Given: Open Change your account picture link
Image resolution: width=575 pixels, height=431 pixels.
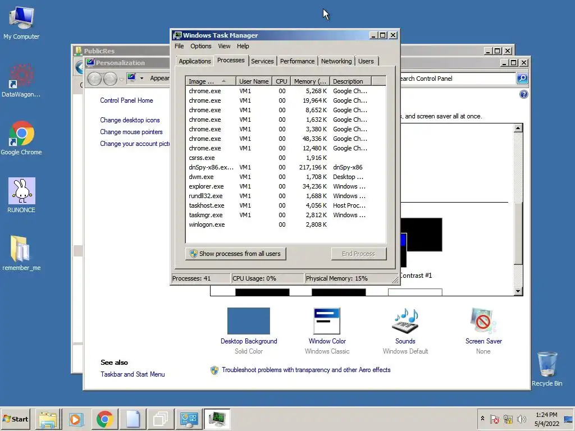Looking at the screenshot, I should [x=135, y=144].
